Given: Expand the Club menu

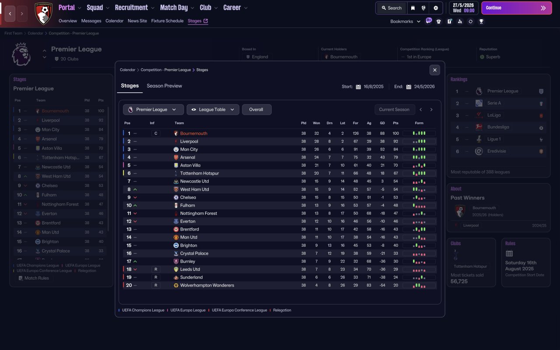Looking at the screenshot, I should coord(209,7).
